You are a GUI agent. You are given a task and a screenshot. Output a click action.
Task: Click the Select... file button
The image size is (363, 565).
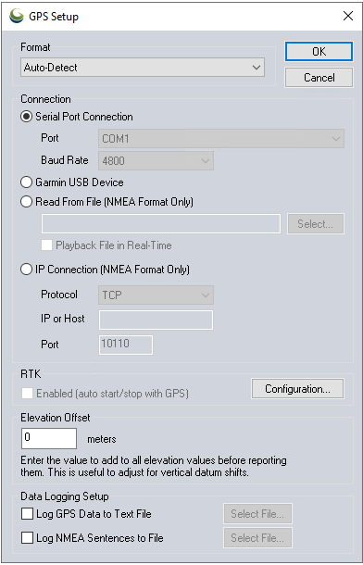(x=316, y=224)
